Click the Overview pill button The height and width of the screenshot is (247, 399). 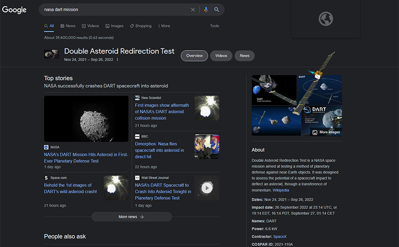(x=194, y=56)
